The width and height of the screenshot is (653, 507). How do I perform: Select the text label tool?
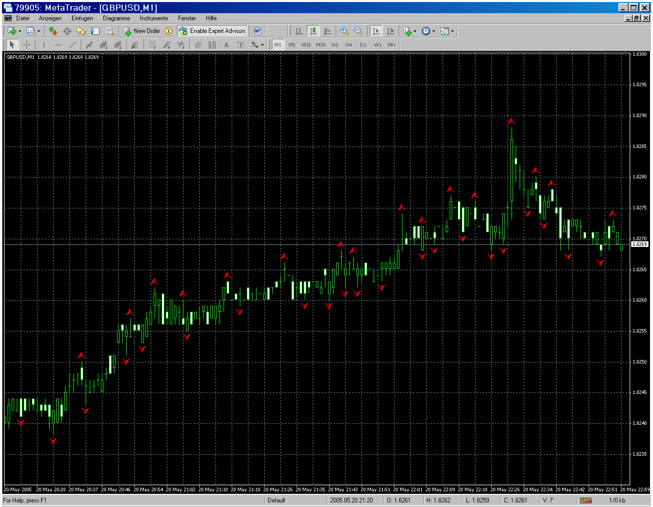click(240, 45)
